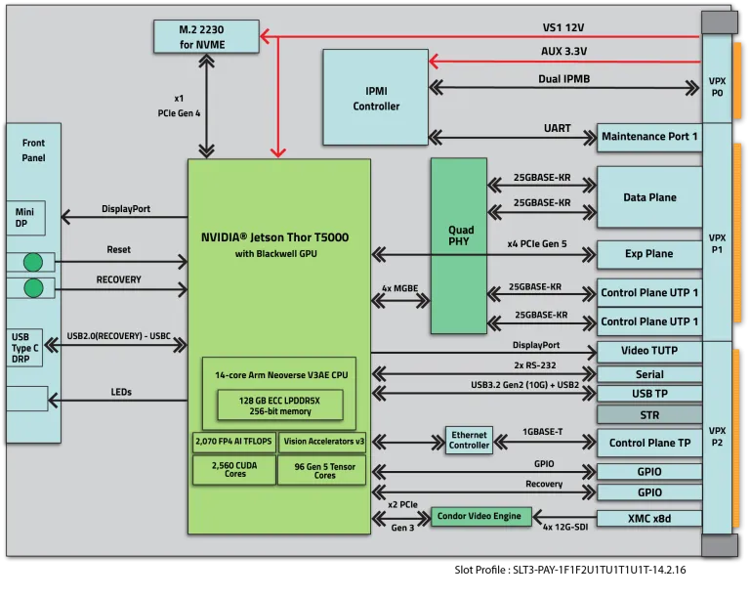The width and height of the screenshot is (750, 598).
Task: Click the '4x MGBE' label
Action: (x=399, y=288)
